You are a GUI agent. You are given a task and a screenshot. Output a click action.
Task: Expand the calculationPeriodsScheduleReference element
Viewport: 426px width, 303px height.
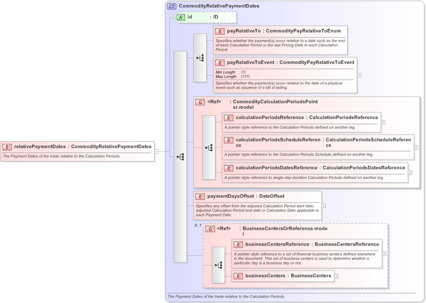click(416, 147)
